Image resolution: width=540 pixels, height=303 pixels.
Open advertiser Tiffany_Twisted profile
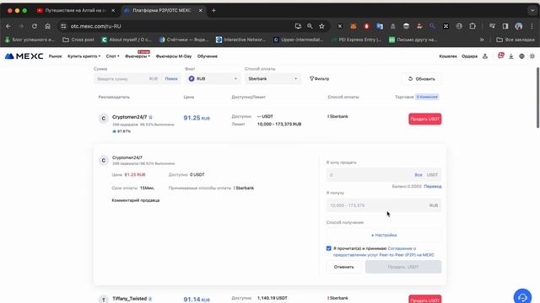(x=129, y=299)
